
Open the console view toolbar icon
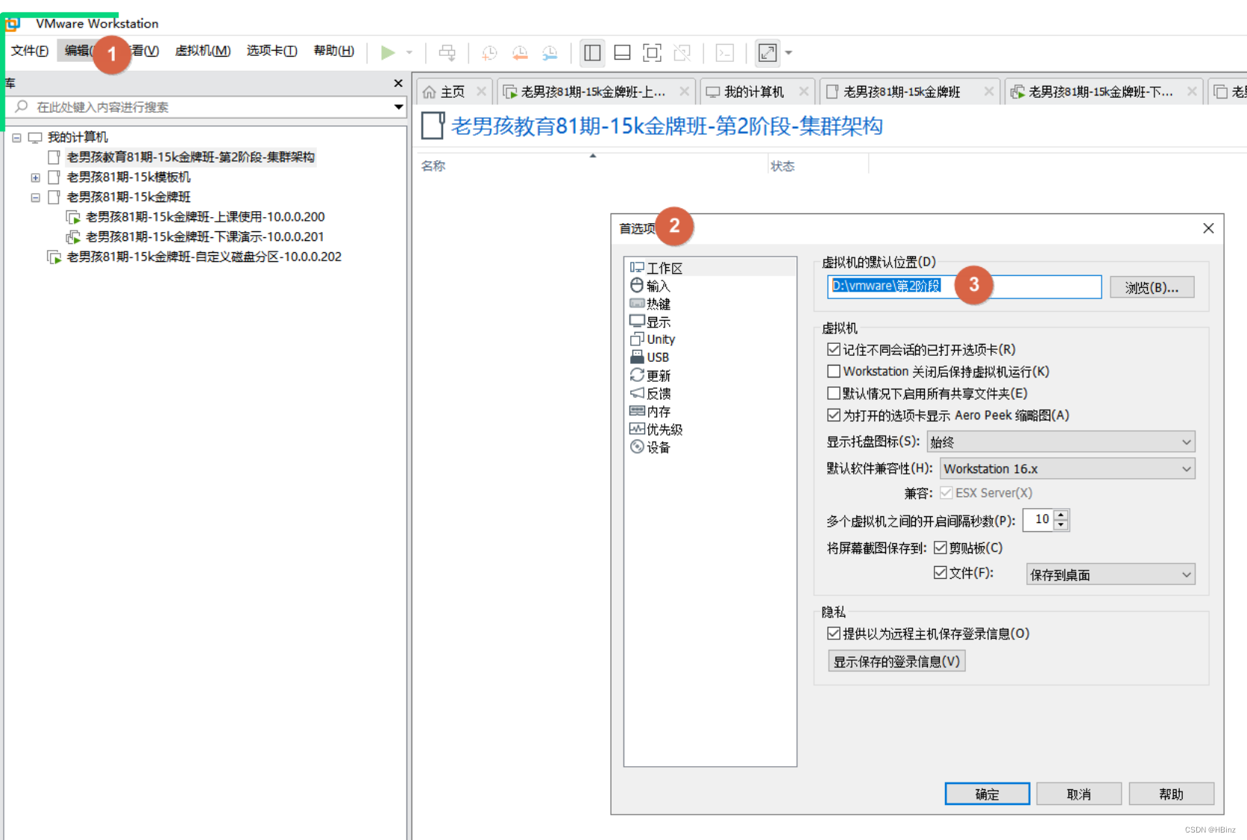click(x=725, y=52)
